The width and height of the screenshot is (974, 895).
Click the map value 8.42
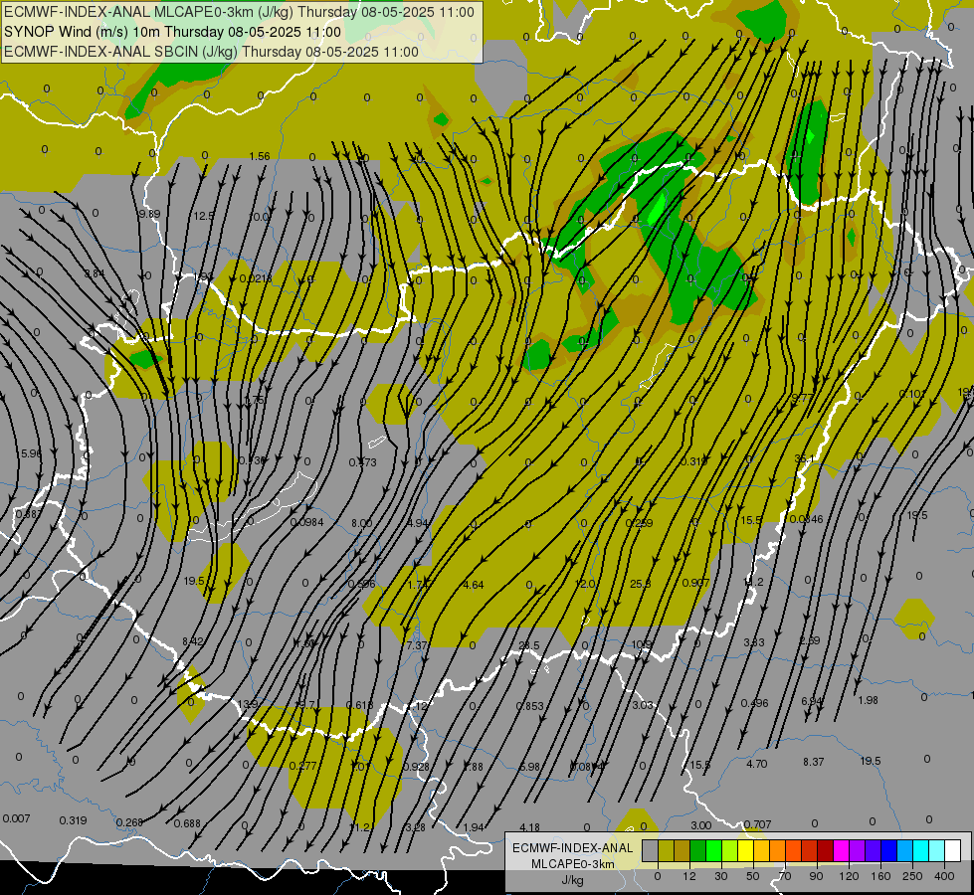[x=193, y=641]
